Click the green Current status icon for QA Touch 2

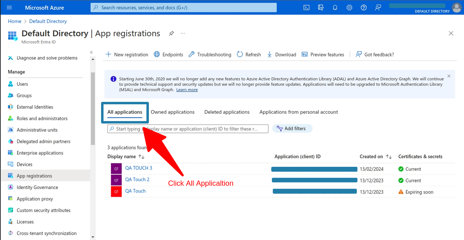[401, 181]
